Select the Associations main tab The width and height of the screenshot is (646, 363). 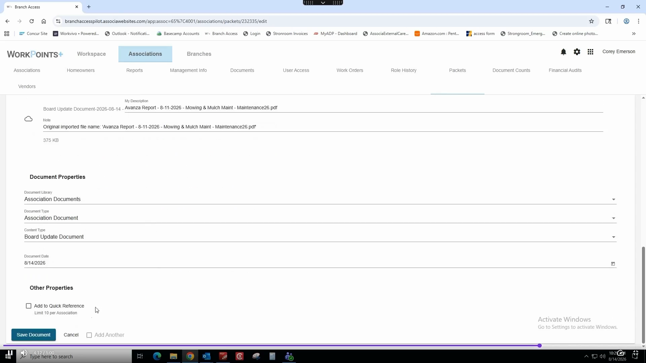point(145,54)
